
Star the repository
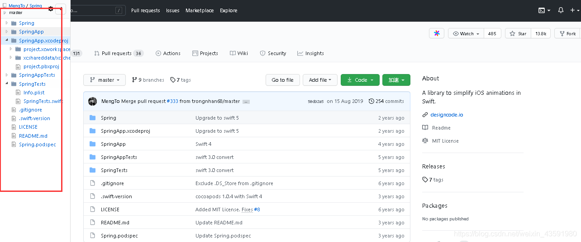click(x=518, y=33)
